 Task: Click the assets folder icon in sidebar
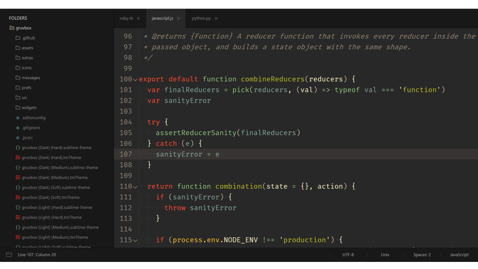18,48
